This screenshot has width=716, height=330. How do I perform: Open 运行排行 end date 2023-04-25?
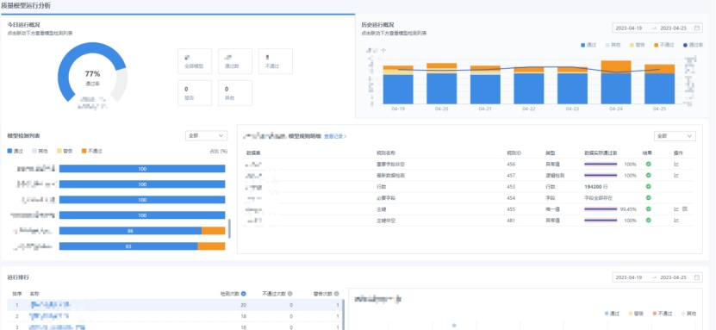pyautogui.click(x=674, y=277)
